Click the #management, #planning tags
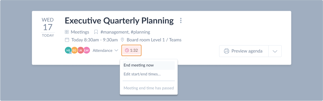Viewport: 323px width, 101px height. tap(125, 32)
